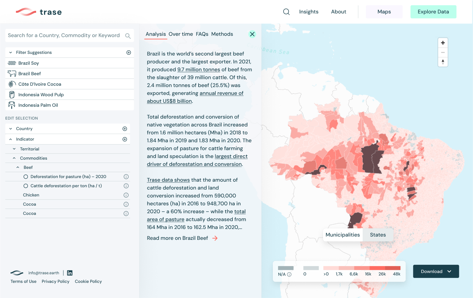Open the Analysis tab
Viewport: 473px width, 298px height.
156,34
